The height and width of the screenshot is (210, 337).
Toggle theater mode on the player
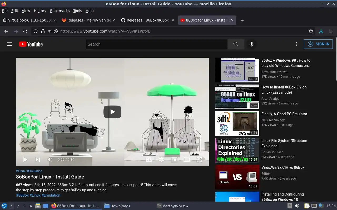click(x=187, y=159)
